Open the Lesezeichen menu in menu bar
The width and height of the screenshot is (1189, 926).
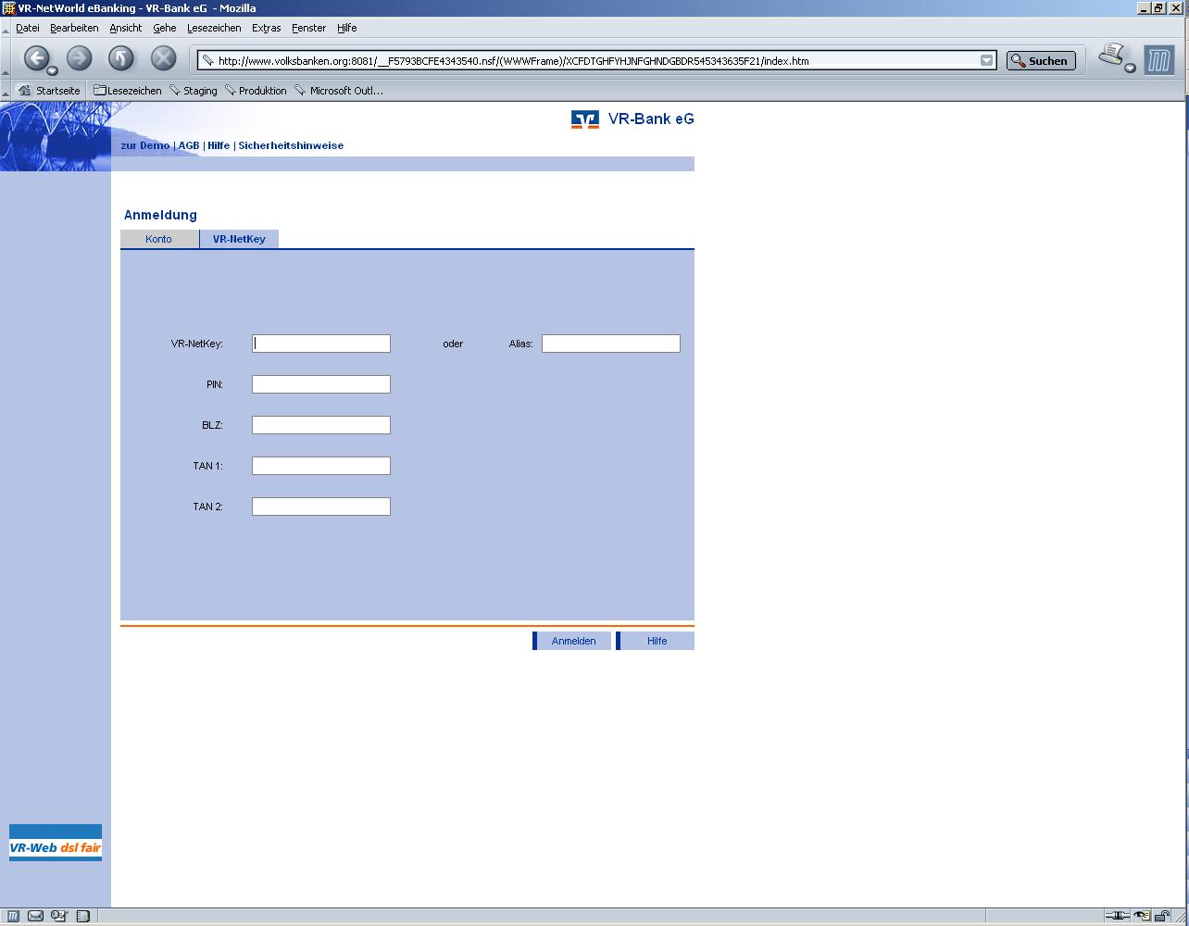click(x=214, y=28)
